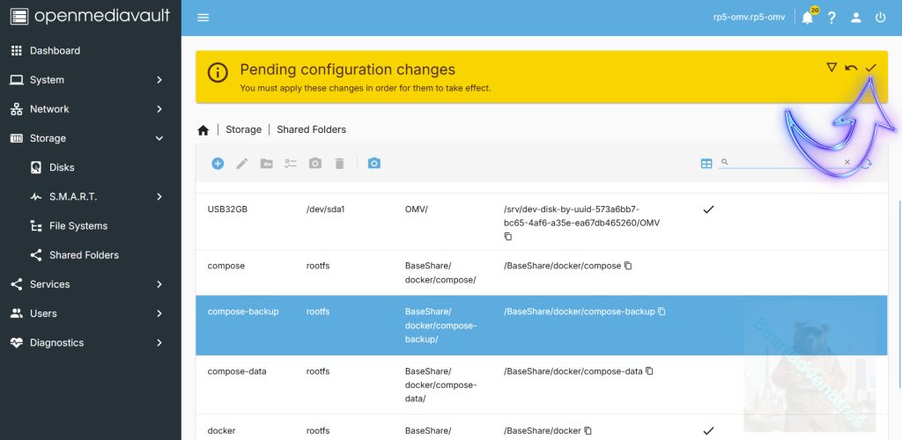Click the Storage breadcrumb link
Image resolution: width=902 pixels, height=440 pixels.
[243, 129]
